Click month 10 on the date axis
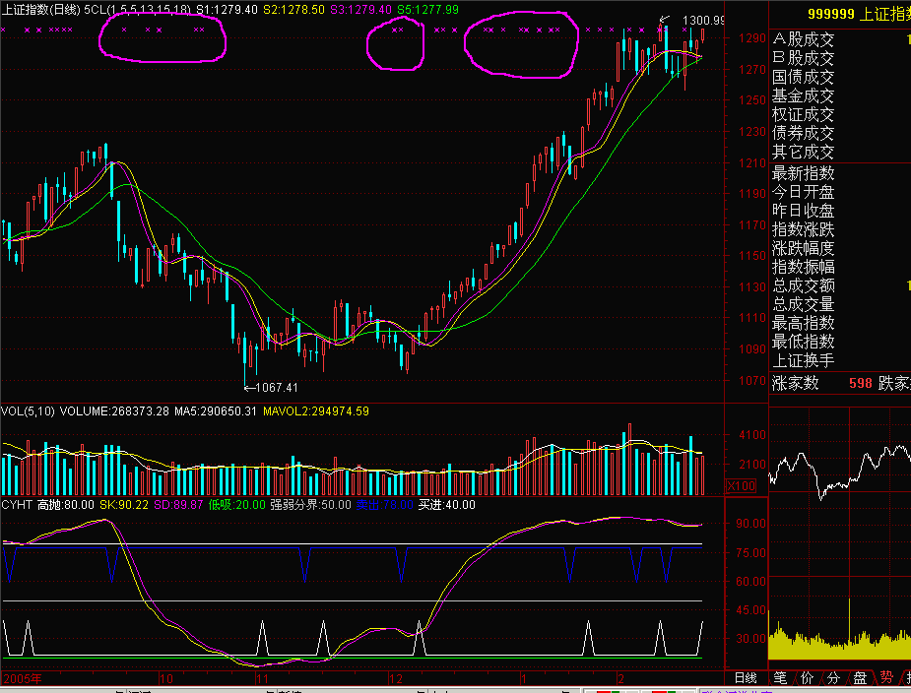 [165, 678]
